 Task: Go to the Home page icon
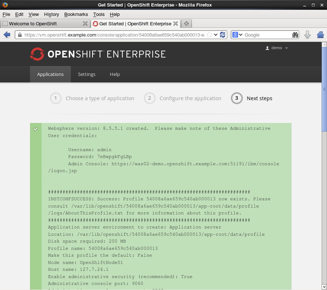(x=320, y=35)
